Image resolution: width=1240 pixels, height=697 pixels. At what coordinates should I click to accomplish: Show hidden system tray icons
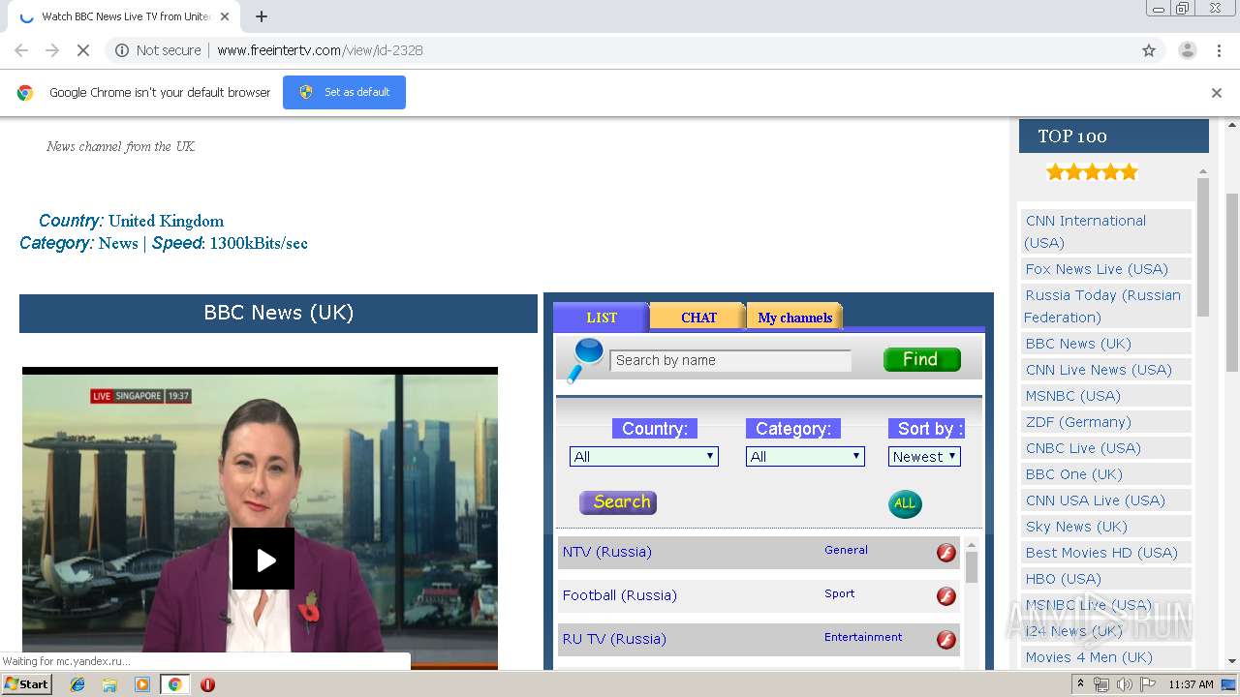click(x=1081, y=684)
